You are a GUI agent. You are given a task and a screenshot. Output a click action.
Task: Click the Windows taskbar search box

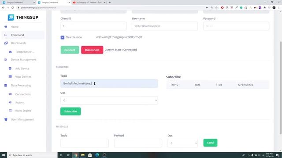(32, 155)
